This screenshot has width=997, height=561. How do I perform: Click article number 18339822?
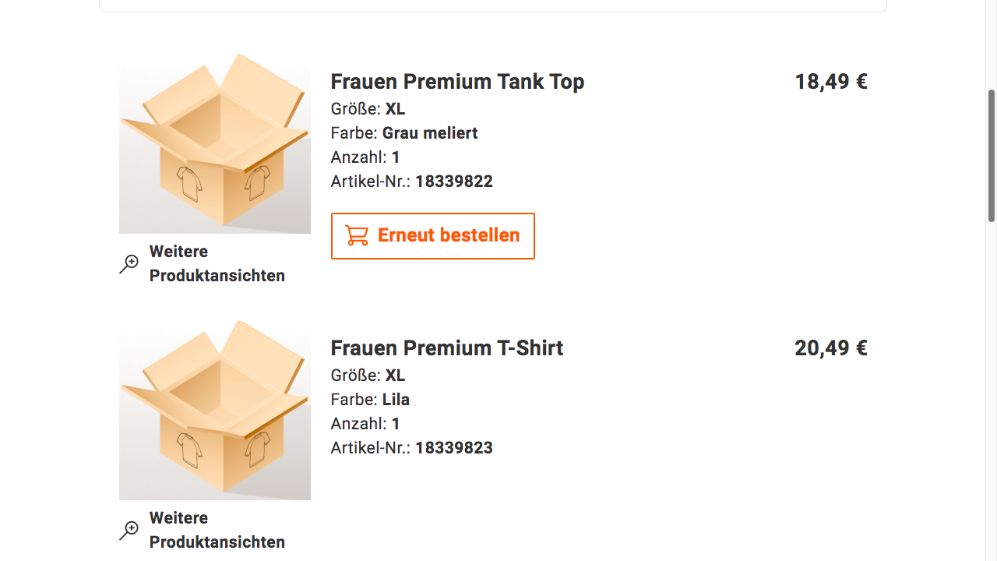453,182
